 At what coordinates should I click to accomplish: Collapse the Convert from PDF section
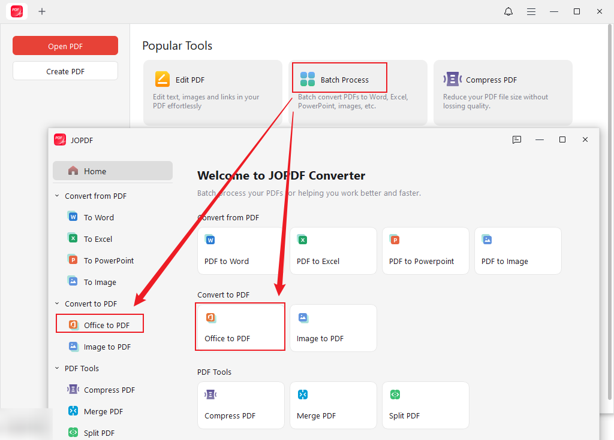click(x=57, y=196)
